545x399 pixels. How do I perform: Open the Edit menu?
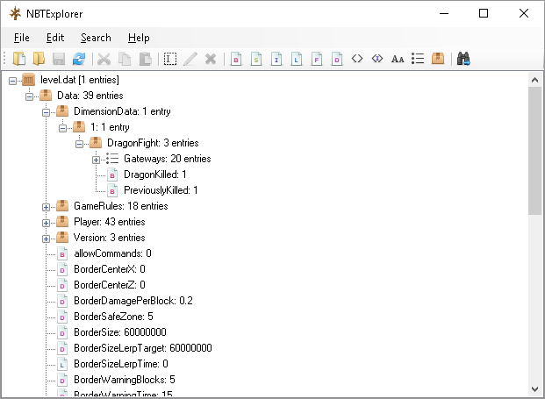click(55, 38)
